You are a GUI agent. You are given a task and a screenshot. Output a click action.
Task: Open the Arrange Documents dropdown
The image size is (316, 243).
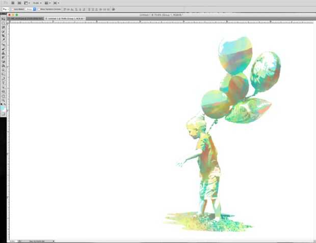coord(47,3)
